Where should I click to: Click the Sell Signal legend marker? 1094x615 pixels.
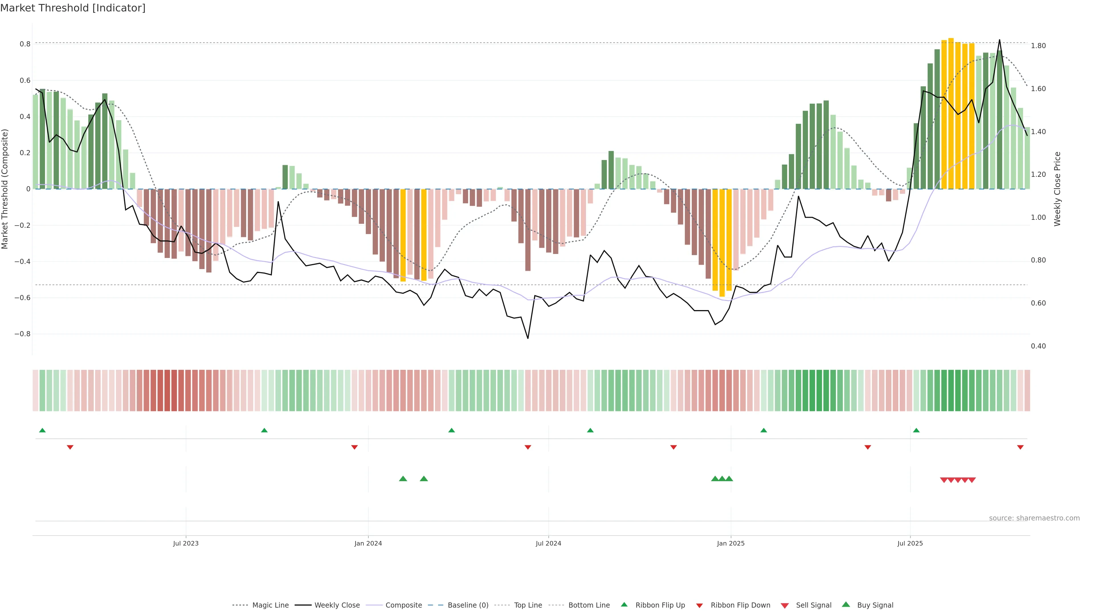click(785, 606)
